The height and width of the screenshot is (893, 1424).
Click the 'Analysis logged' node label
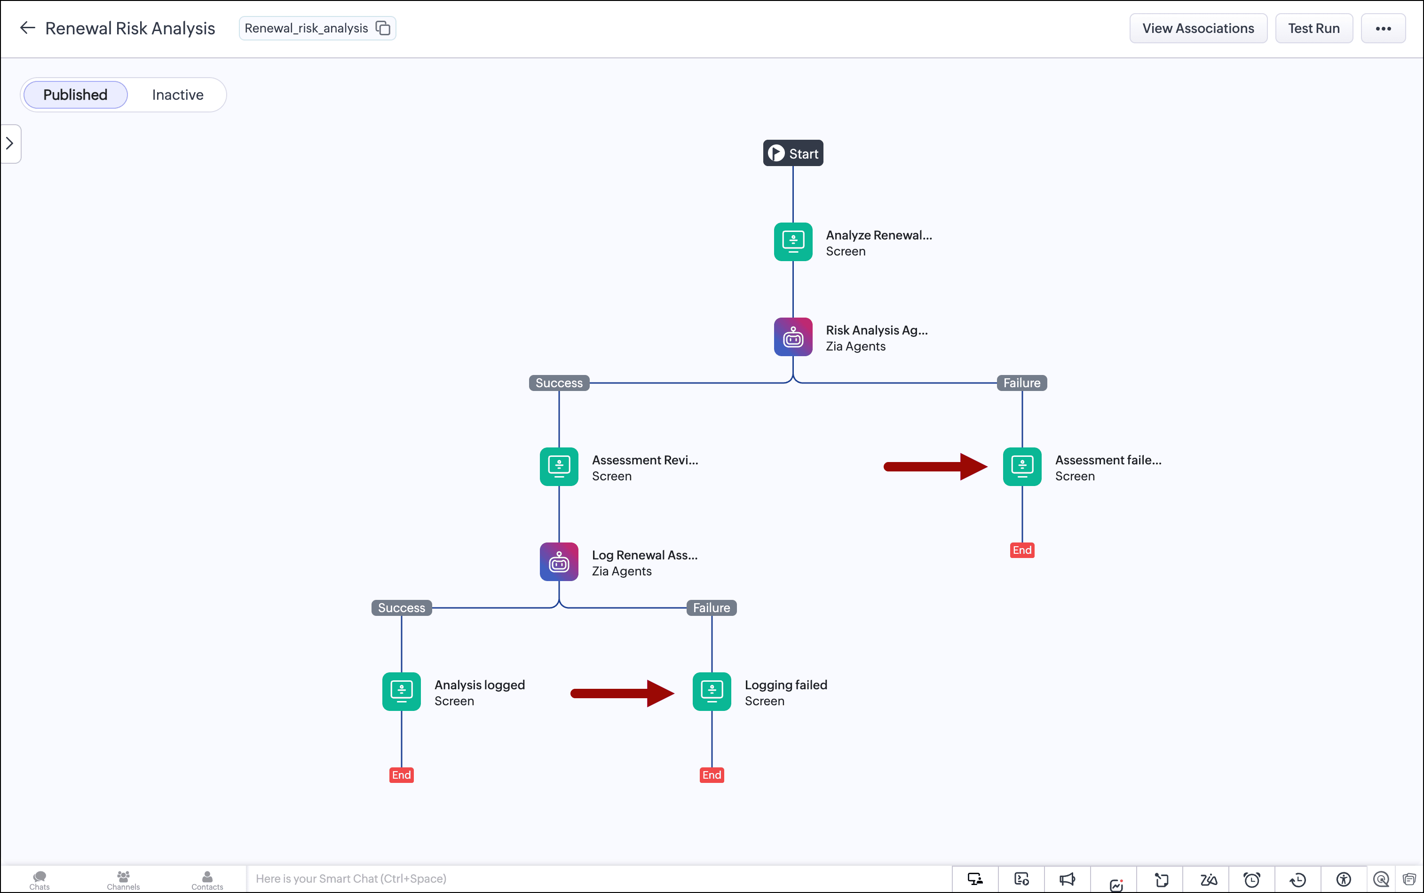[479, 685]
